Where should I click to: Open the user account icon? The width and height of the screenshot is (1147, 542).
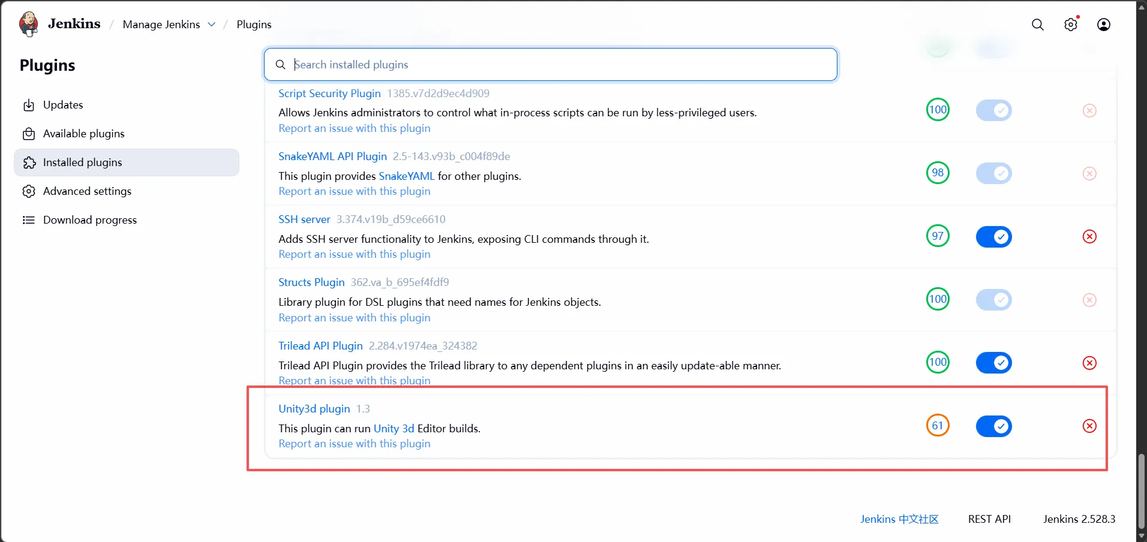pos(1103,25)
